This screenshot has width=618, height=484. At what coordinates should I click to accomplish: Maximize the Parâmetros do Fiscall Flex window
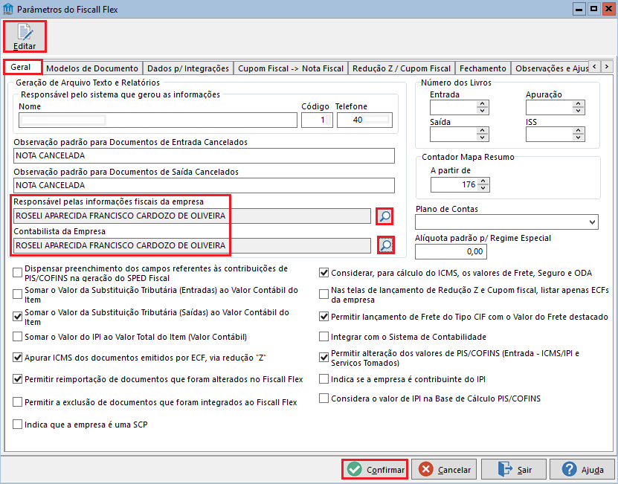tap(594, 9)
